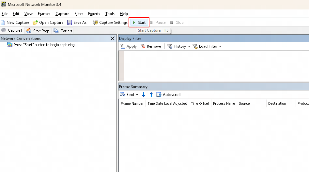Click the network adapter icon in the conversations tree
Viewport: 309px width, 172px height.
(x=10, y=45)
